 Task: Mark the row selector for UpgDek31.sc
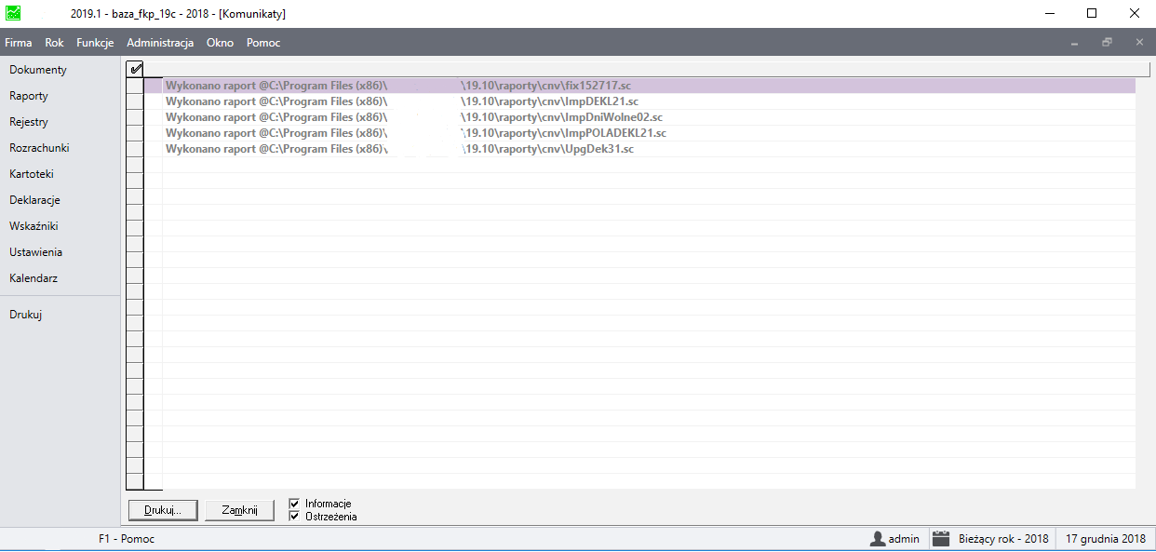click(135, 149)
